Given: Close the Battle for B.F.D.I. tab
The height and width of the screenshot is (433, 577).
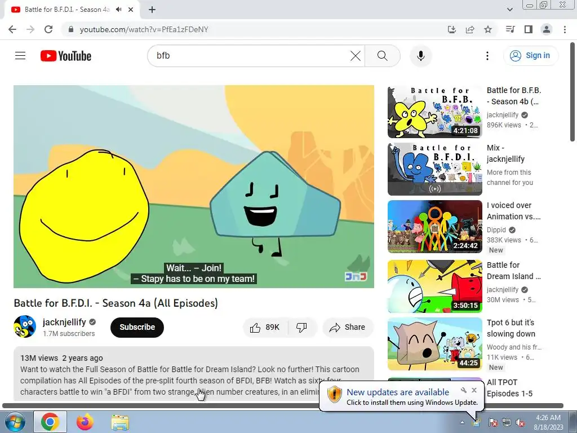Looking at the screenshot, I should coord(131,10).
